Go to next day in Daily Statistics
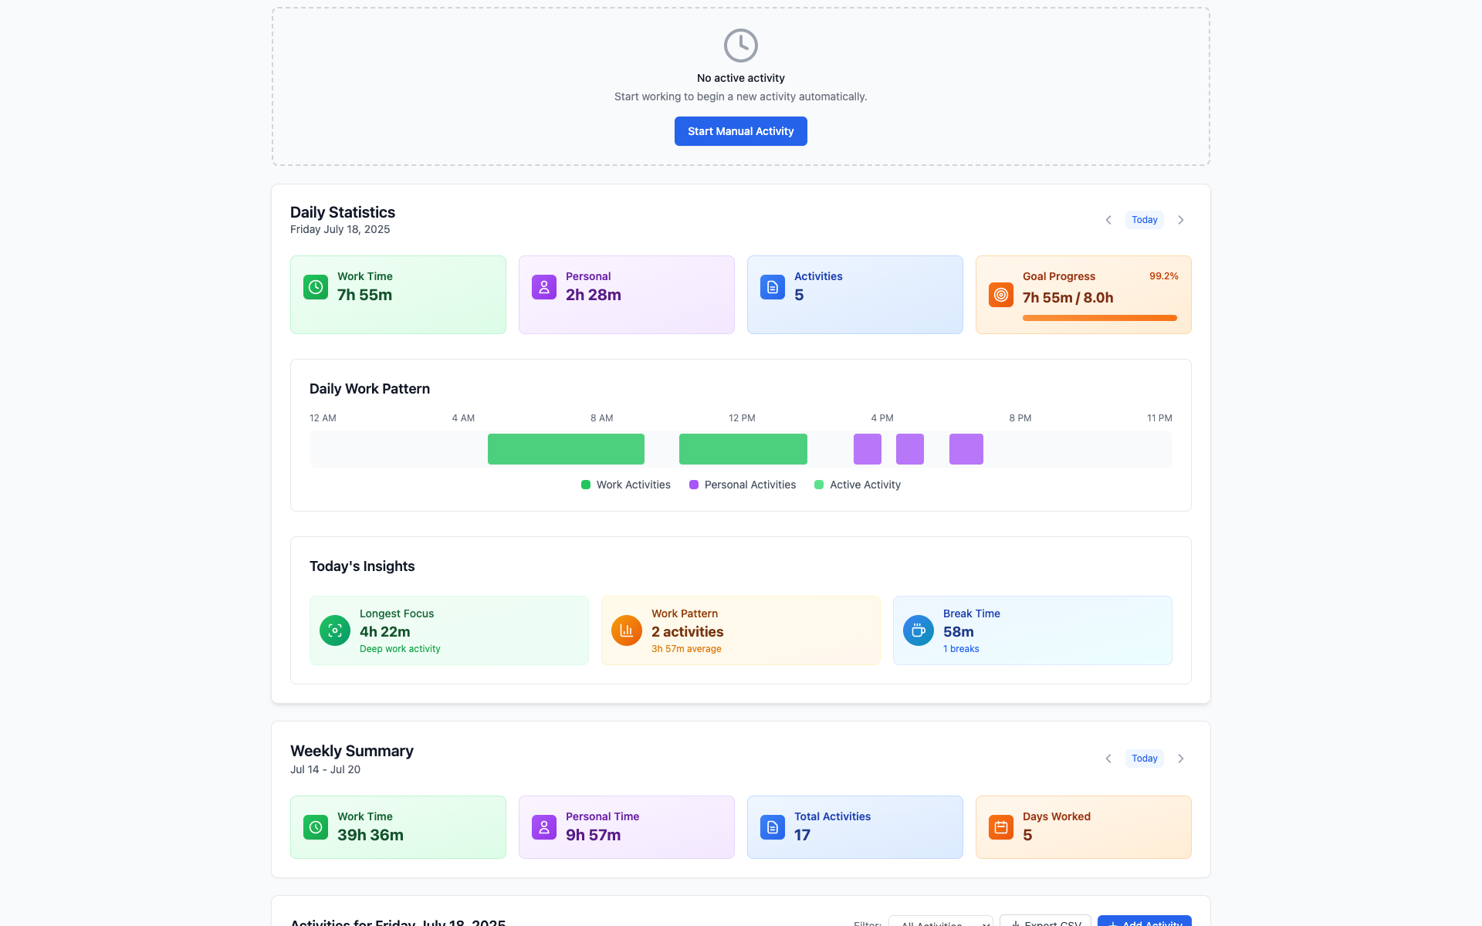Image resolution: width=1482 pixels, height=926 pixels. (x=1181, y=220)
